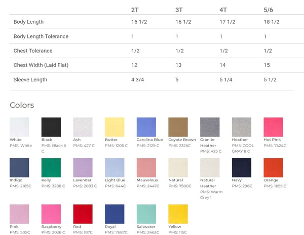Click the Light Blue swatch
The height and width of the screenshot is (235, 304).
coord(115,168)
